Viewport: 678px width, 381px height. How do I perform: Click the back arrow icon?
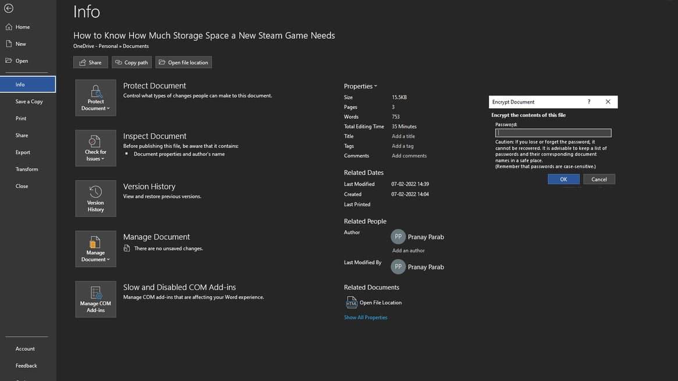coord(9,8)
